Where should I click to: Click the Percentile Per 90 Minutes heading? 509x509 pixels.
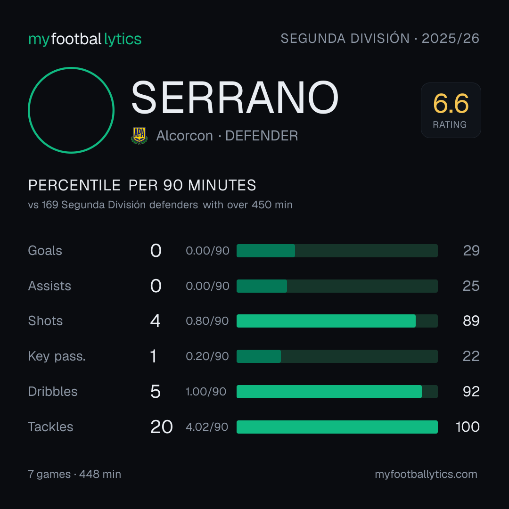(142, 185)
